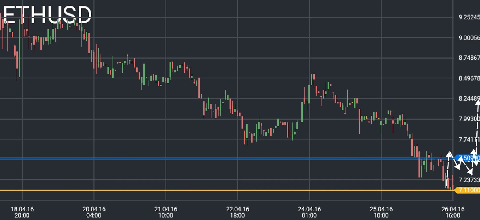The height and width of the screenshot is (220, 480).
Task: Click the 25.04.16 10:00 time label
Action: [x=381, y=212]
